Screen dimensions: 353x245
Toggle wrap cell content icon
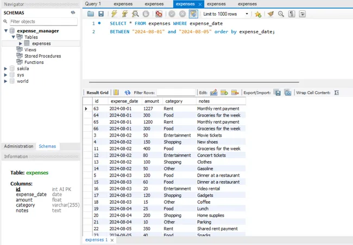337,93
